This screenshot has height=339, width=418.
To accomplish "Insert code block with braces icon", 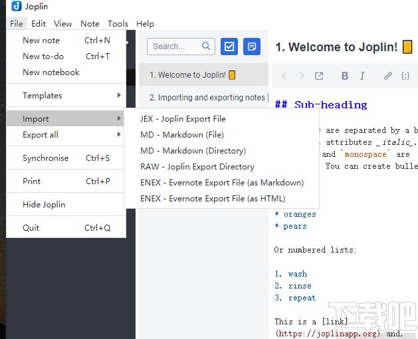I will pyautogui.click(x=405, y=76).
